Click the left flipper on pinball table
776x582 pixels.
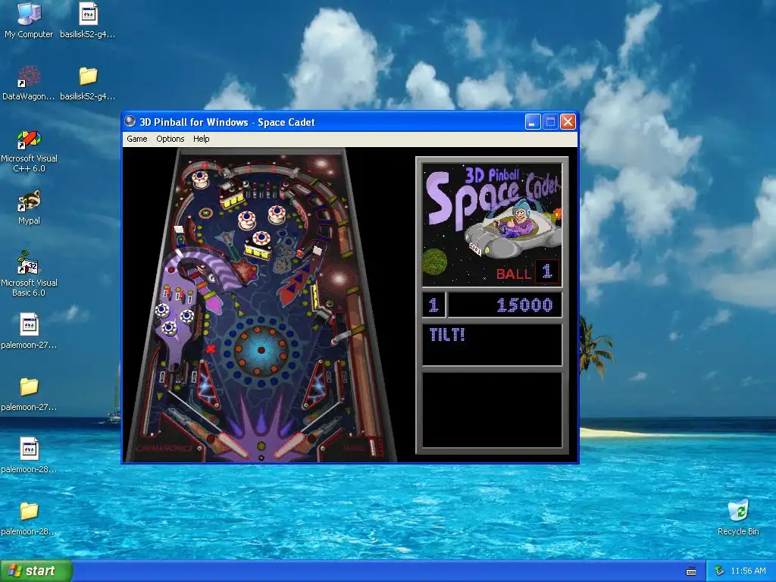[233, 446]
